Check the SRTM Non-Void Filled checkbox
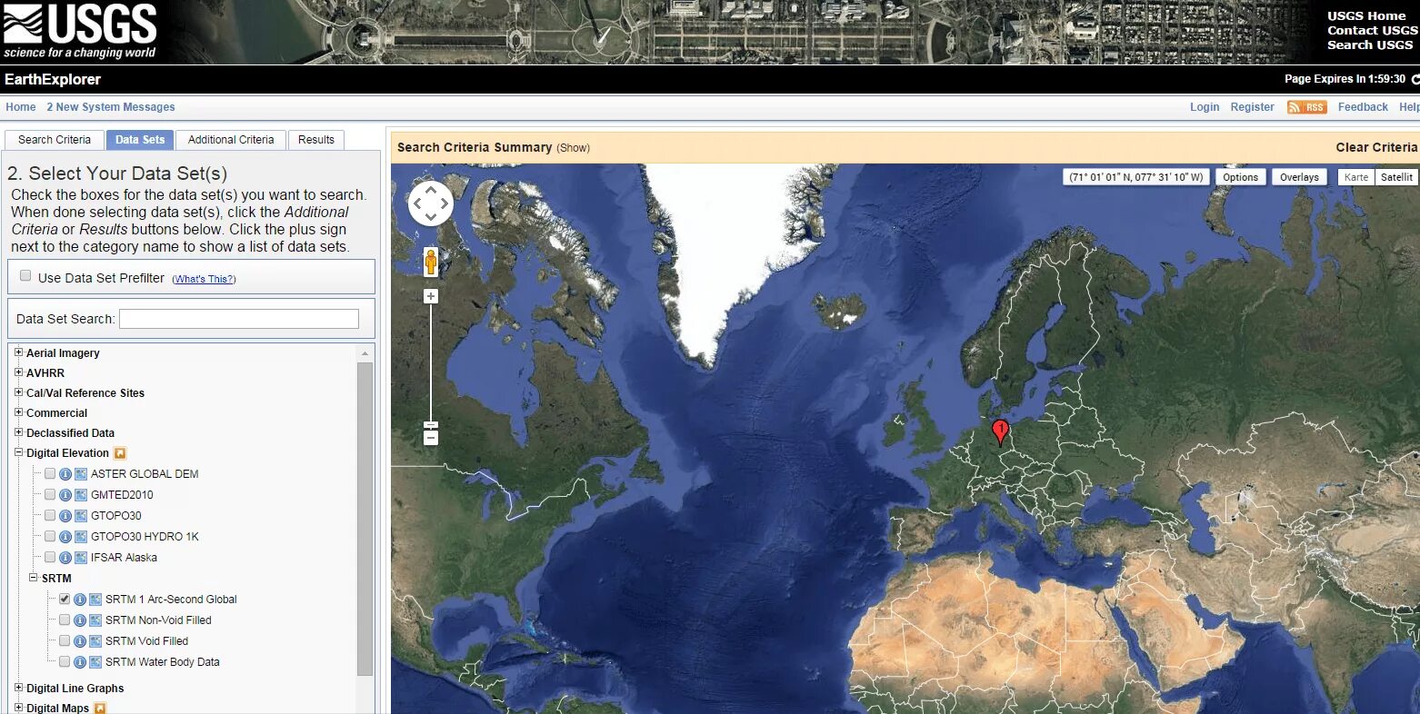Image resolution: width=1420 pixels, height=714 pixels. 65,620
